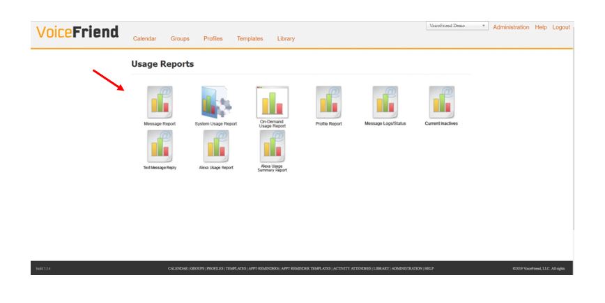
Task: Go to the Library tab
Action: click(x=286, y=38)
